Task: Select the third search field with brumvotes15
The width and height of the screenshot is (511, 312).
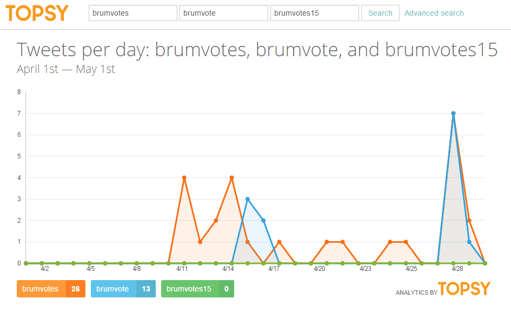Action: pyautogui.click(x=314, y=13)
